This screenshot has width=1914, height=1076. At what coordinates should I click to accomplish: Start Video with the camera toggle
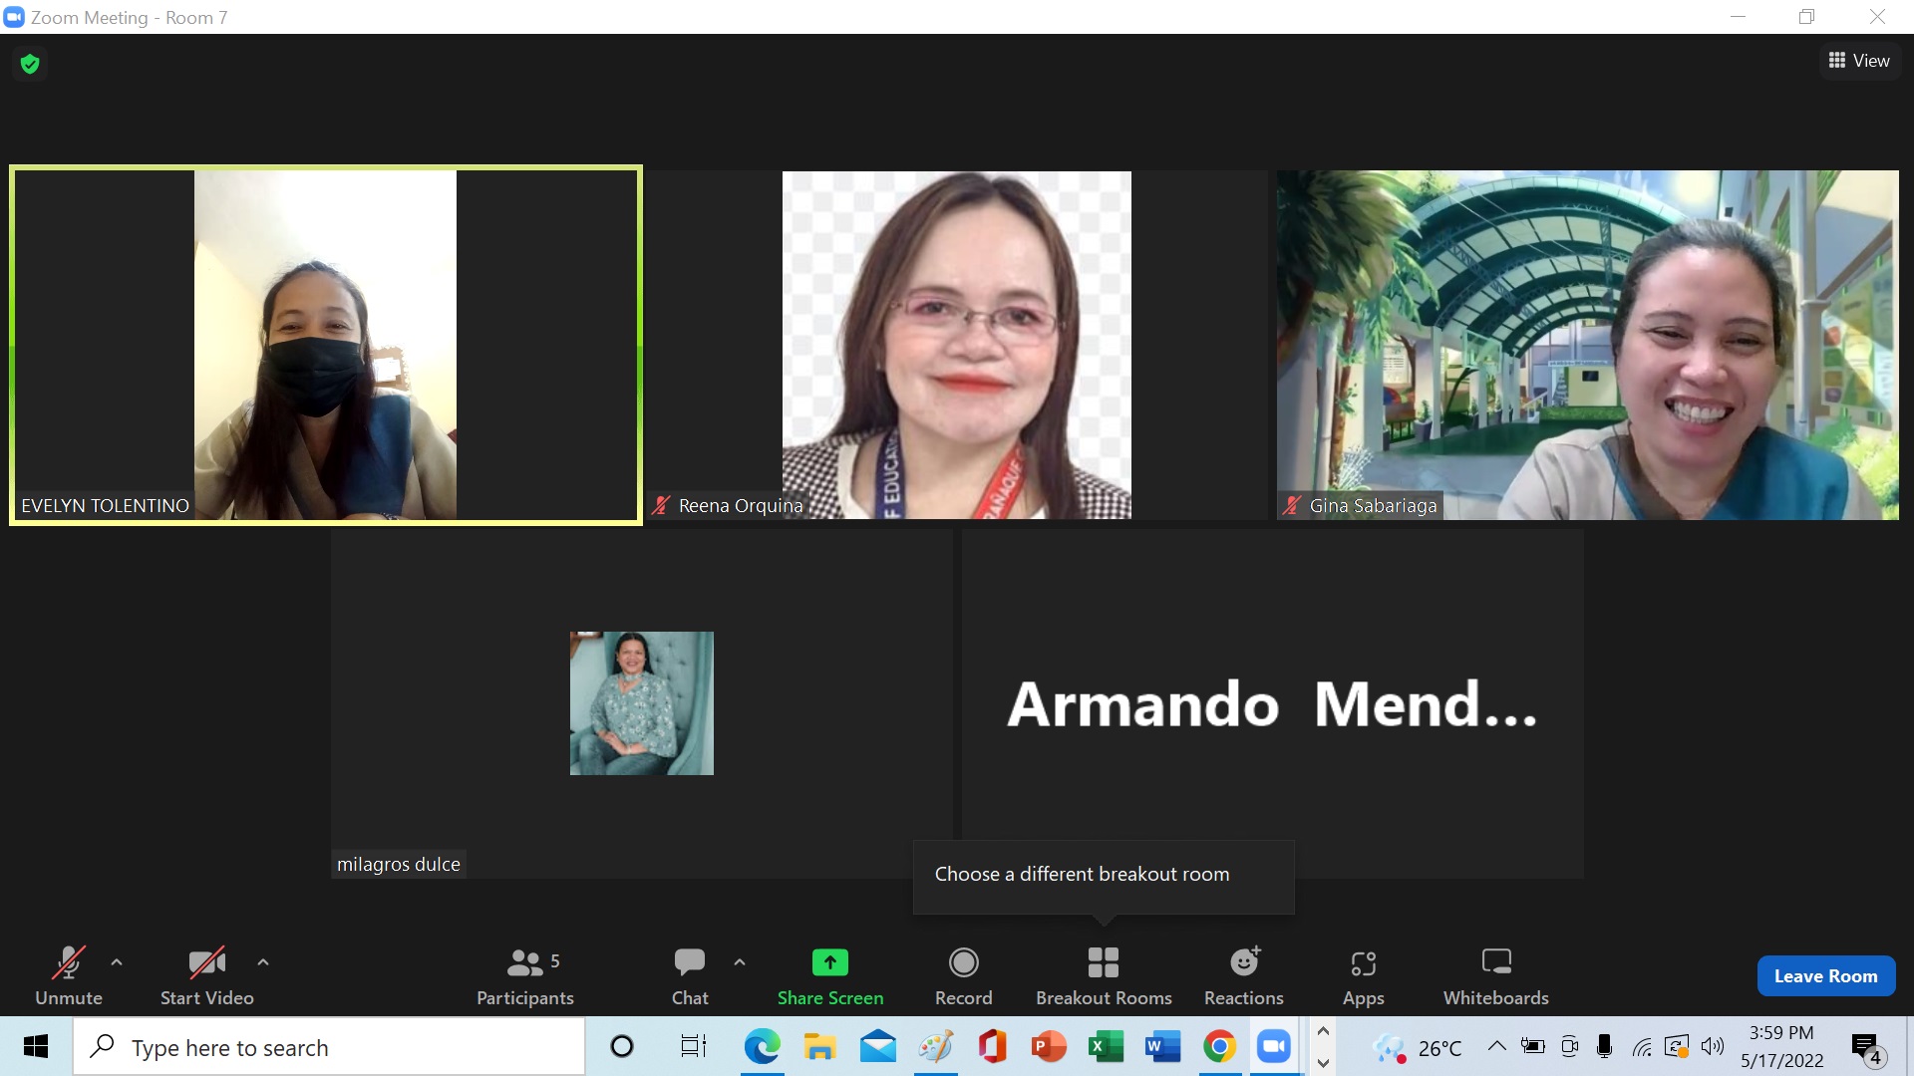[206, 976]
